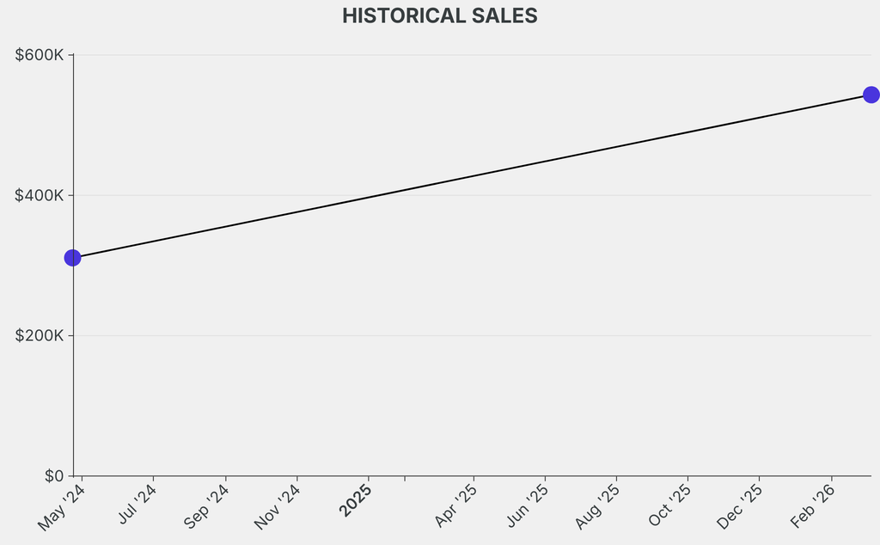880x545 pixels.
Task: Click the Aug '25 x-axis label
Action: [598, 505]
